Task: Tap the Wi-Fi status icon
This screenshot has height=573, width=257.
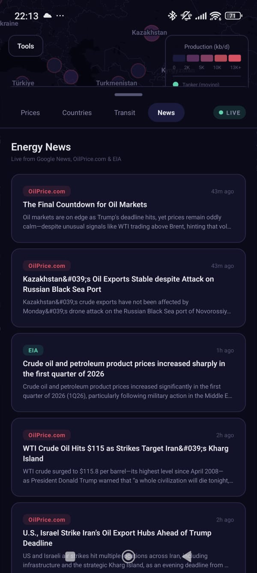Action: coord(215,16)
